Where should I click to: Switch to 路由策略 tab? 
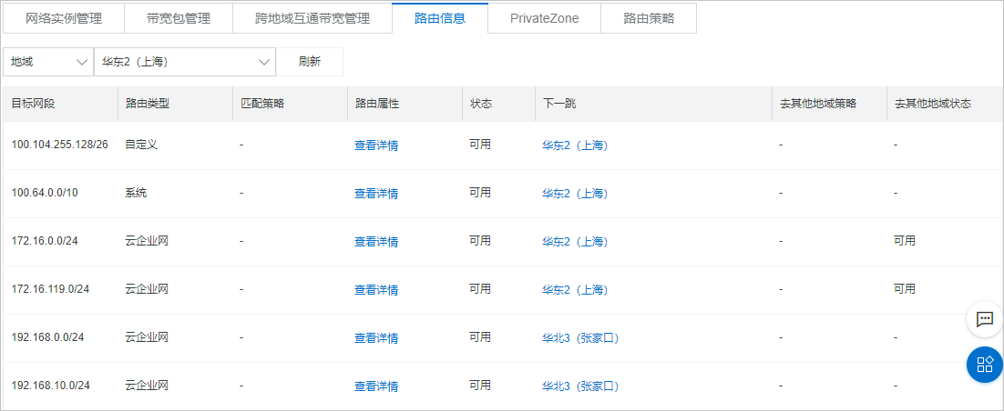click(x=649, y=18)
